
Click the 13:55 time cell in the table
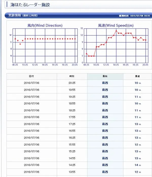(x=72, y=172)
